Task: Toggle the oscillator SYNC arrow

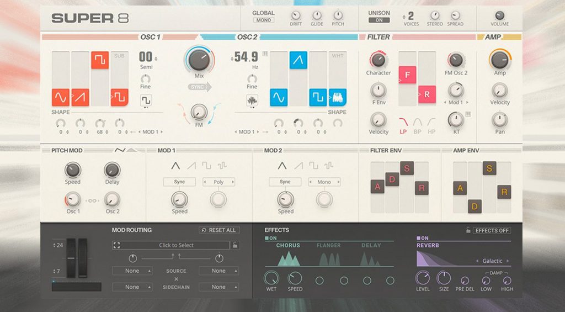Action: coord(200,87)
